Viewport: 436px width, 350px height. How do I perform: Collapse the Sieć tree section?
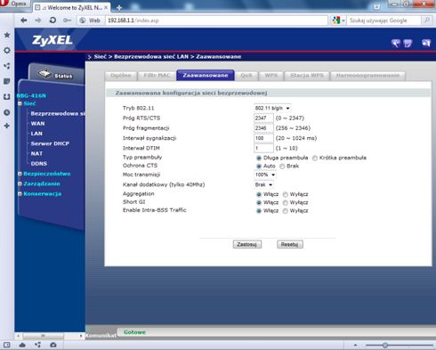pyautogui.click(x=20, y=103)
